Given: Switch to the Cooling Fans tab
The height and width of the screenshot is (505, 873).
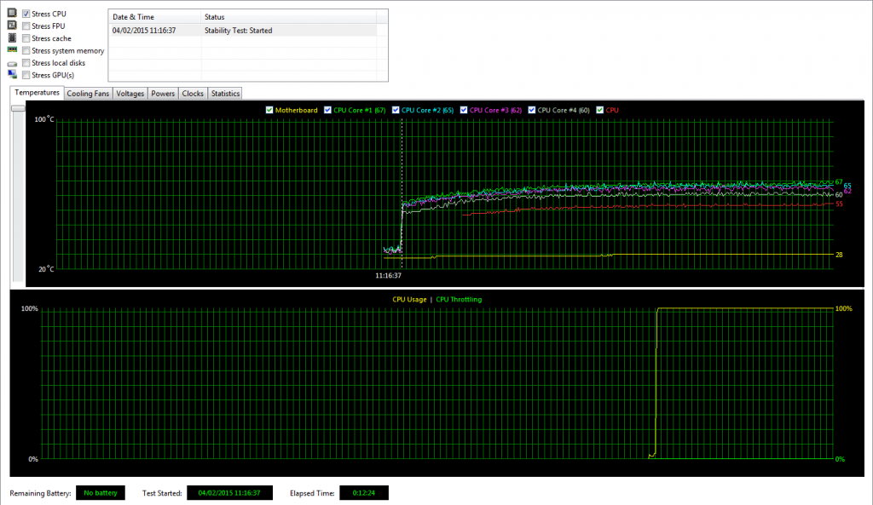Looking at the screenshot, I should point(88,94).
